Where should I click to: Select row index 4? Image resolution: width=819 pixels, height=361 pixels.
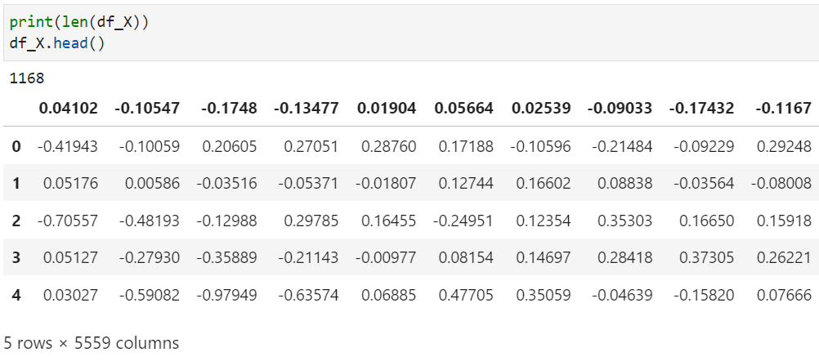(x=16, y=296)
